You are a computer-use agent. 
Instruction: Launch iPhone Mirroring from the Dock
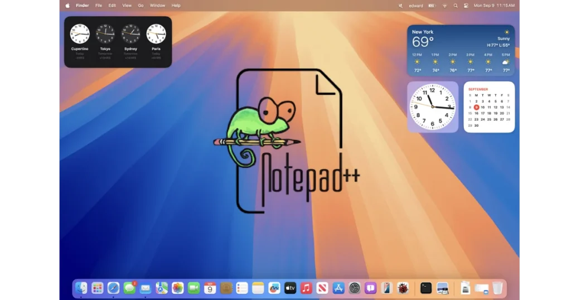point(386,288)
